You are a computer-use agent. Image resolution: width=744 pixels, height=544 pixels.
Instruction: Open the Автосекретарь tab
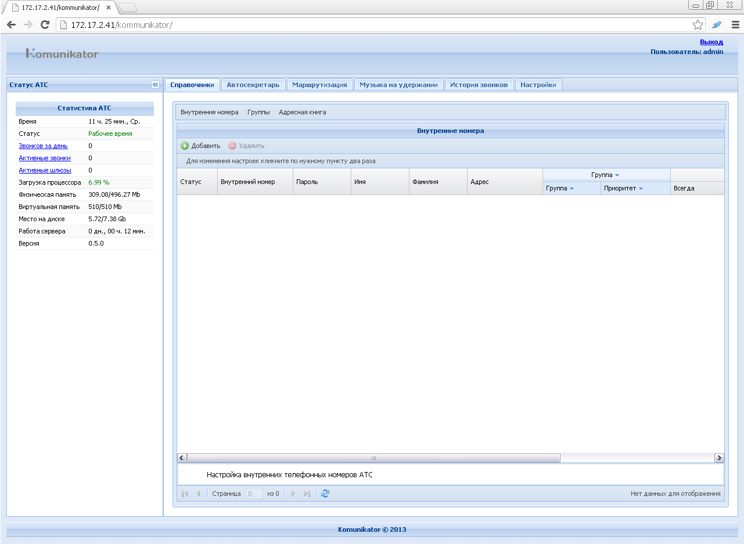coord(253,85)
